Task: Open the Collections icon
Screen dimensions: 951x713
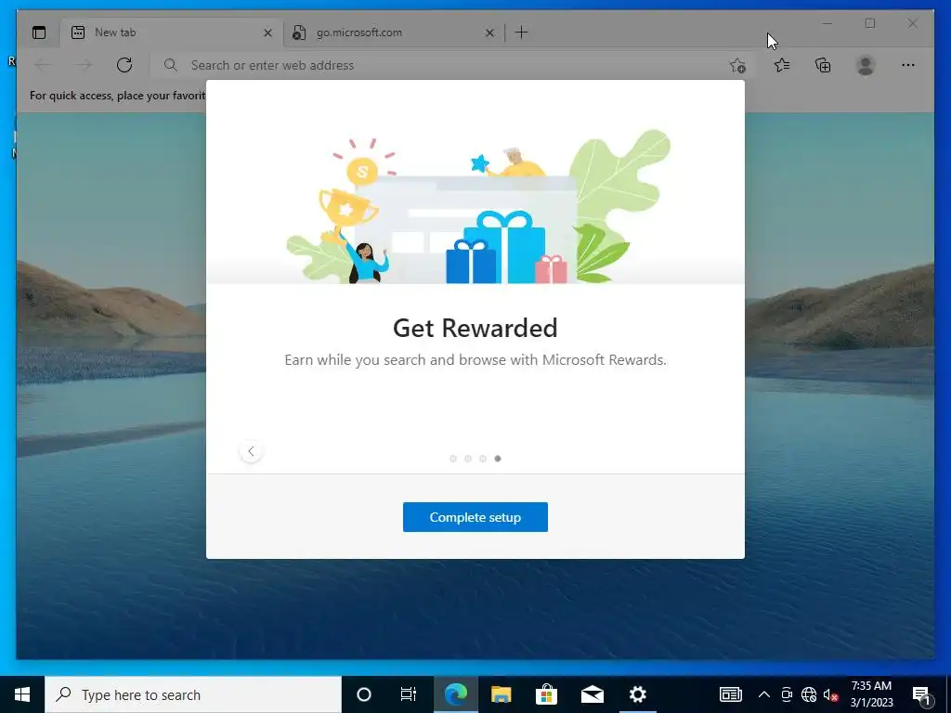Action: click(823, 65)
